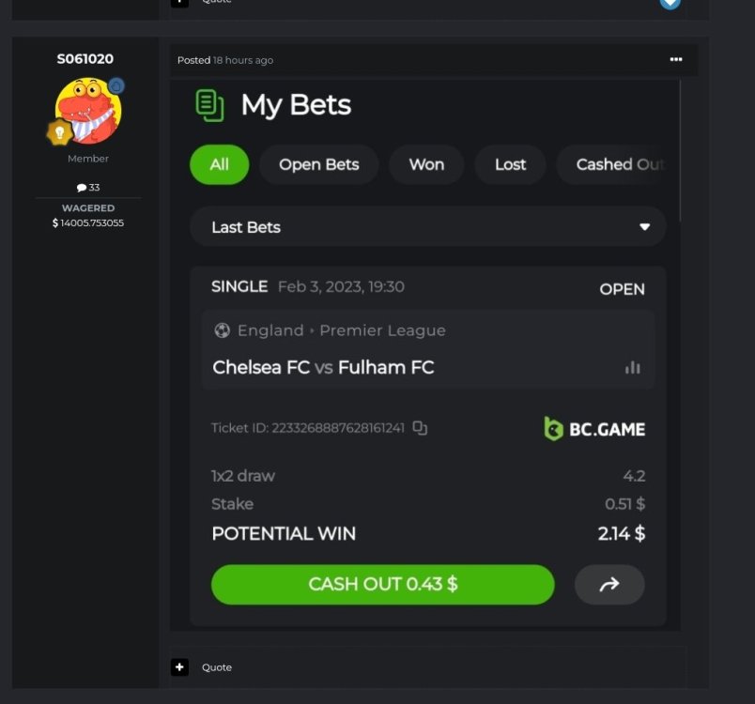The image size is (755, 704).
Task: Filter by Lost bets
Action: [x=510, y=164]
